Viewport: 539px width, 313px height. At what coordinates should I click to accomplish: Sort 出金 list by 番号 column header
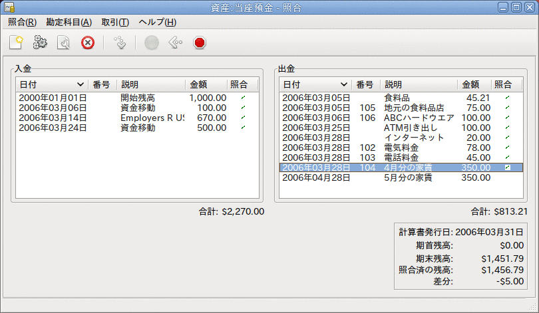click(366, 84)
